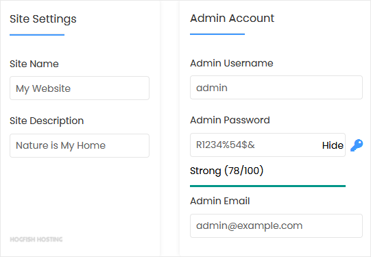Screen dimensions: 371x257
Task: Click the Site Description label
Action: click(47, 121)
